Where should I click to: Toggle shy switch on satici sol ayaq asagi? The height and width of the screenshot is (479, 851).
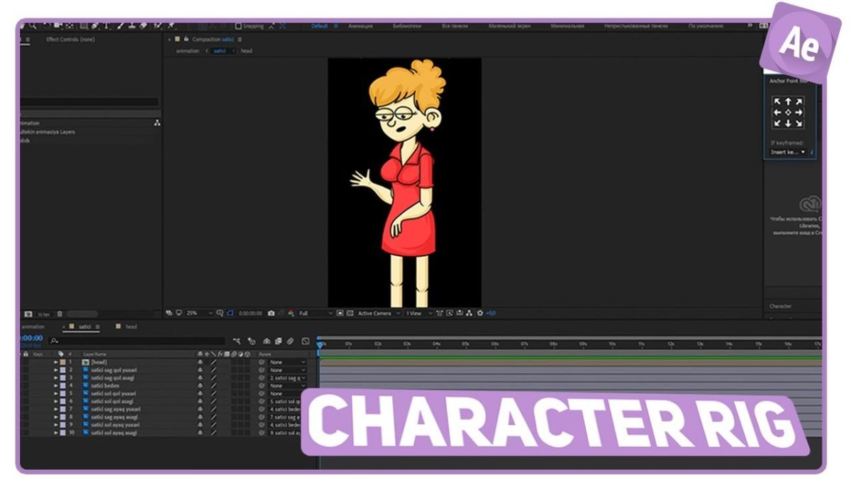click(201, 432)
